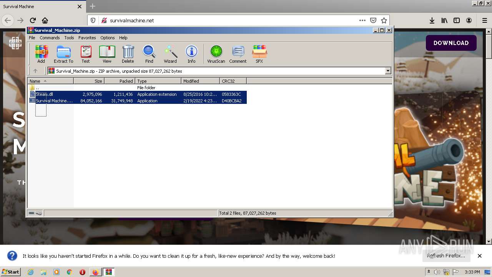
Task: Switch to Firefox taskbar button
Action: pos(95,272)
